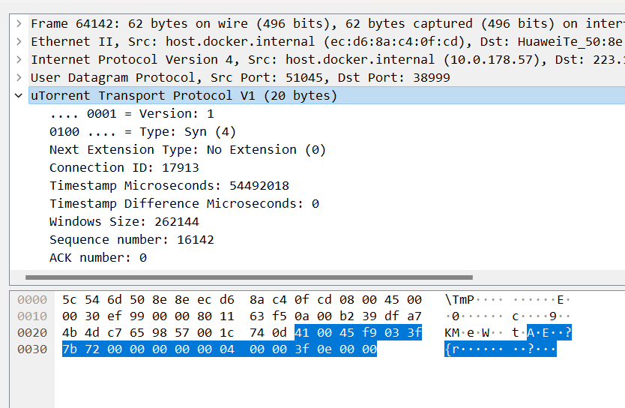Select User Datagram Protocol Src Port 51045 line
Viewport: 625px width, 408px height.
pyautogui.click(x=327, y=77)
